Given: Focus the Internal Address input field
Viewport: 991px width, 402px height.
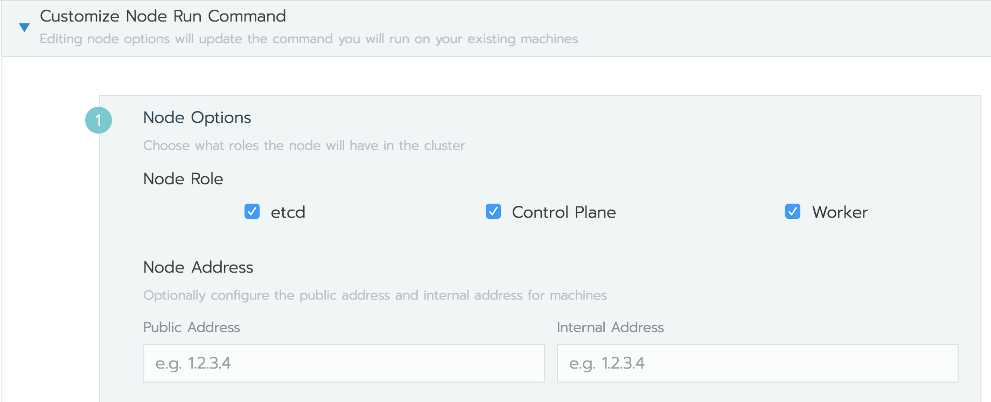Looking at the screenshot, I should click(757, 363).
